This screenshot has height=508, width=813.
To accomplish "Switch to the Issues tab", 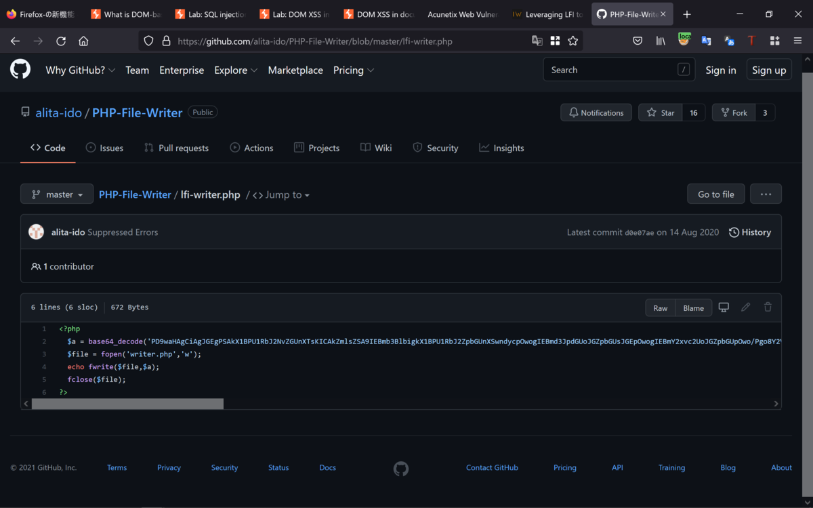I will [x=104, y=148].
